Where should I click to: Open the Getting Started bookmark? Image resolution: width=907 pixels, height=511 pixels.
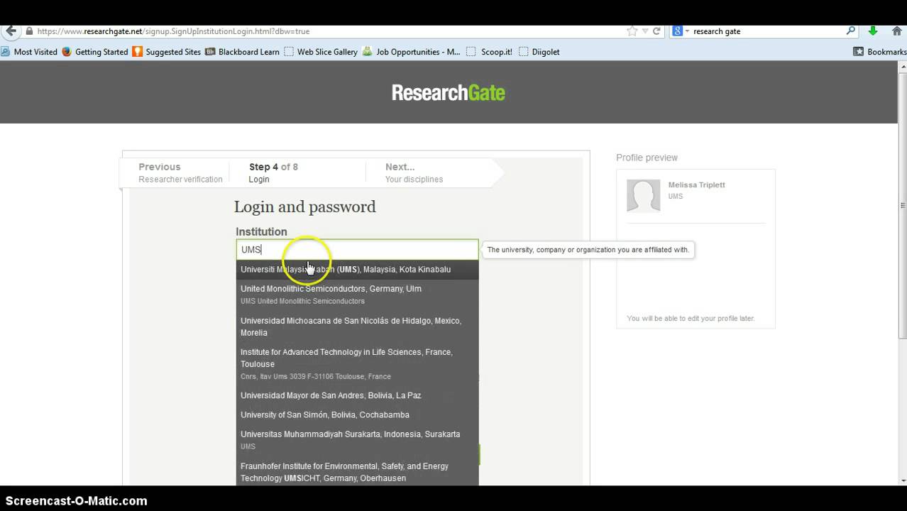[x=95, y=52]
